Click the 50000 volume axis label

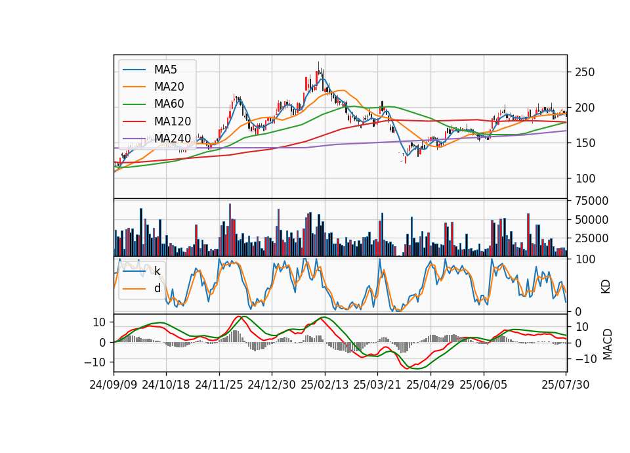tap(592, 220)
